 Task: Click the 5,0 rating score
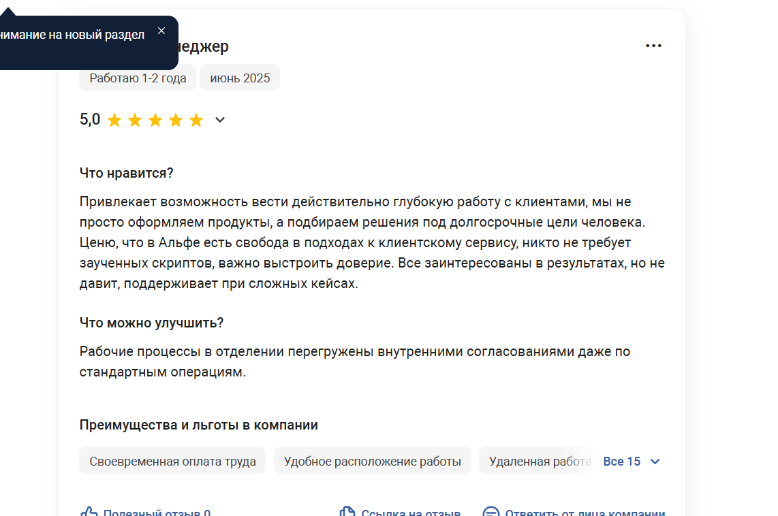90,119
